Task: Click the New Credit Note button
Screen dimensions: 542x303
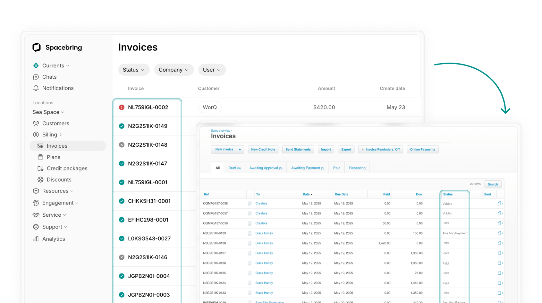Action: pos(263,150)
